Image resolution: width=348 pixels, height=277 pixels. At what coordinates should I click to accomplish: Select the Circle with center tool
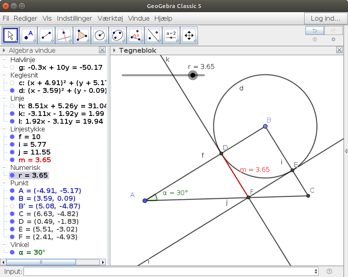[x=100, y=35]
